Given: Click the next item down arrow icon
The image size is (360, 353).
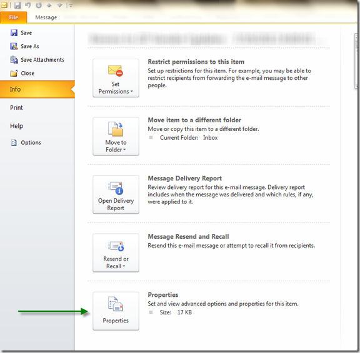Looking at the screenshot, I should (x=60, y=5).
